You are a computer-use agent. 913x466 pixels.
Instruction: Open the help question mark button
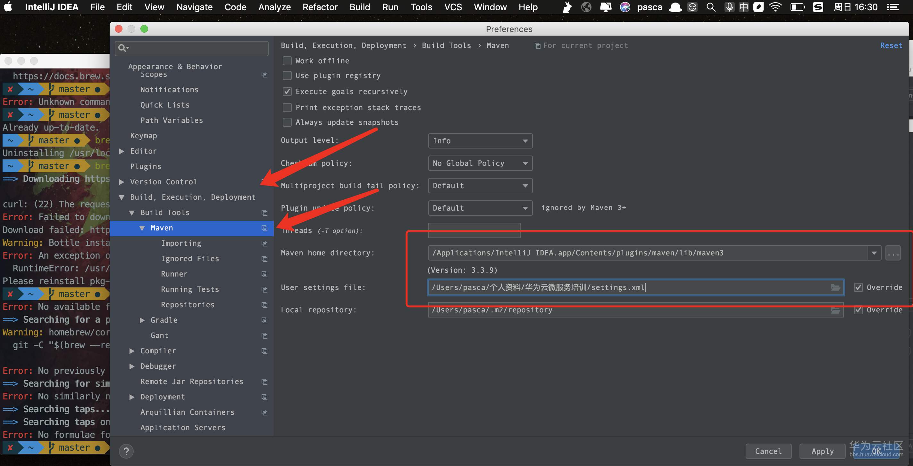[x=126, y=451]
